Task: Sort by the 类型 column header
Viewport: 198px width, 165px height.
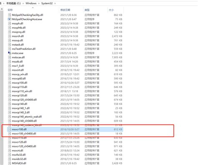Action: [x=87, y=10]
